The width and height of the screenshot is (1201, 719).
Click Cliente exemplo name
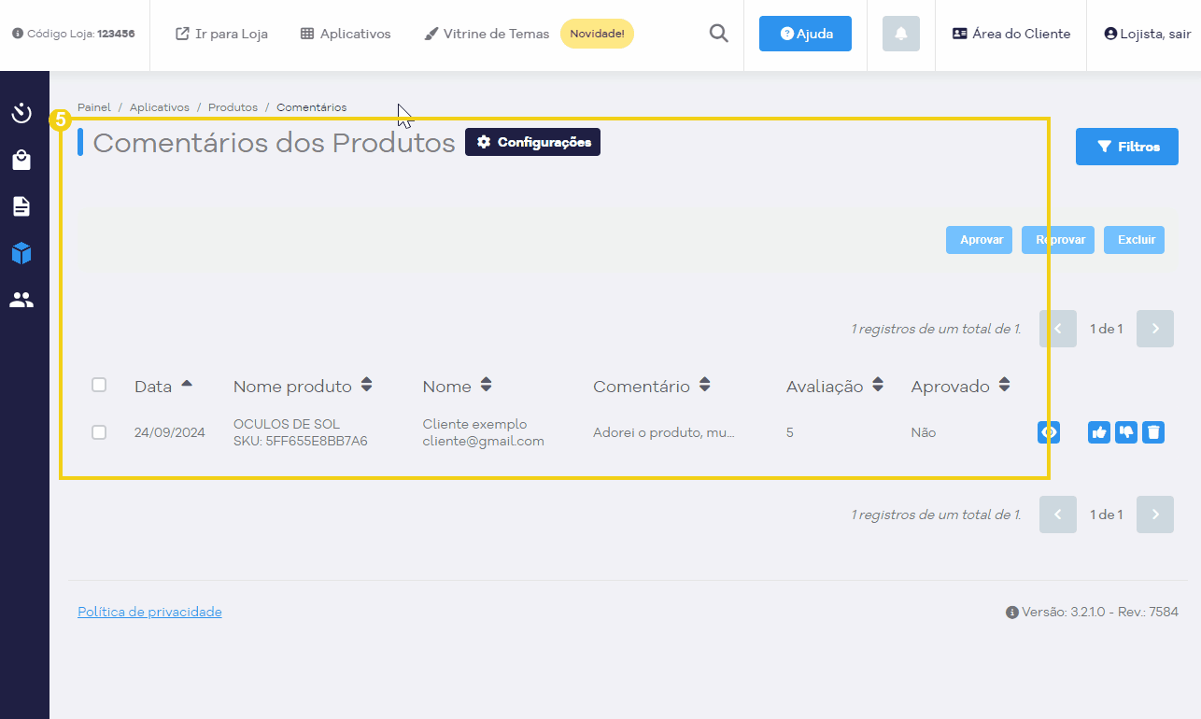(474, 424)
